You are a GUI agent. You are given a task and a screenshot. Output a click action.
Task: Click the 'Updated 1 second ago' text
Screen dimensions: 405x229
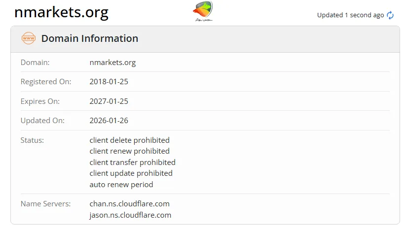350,15
